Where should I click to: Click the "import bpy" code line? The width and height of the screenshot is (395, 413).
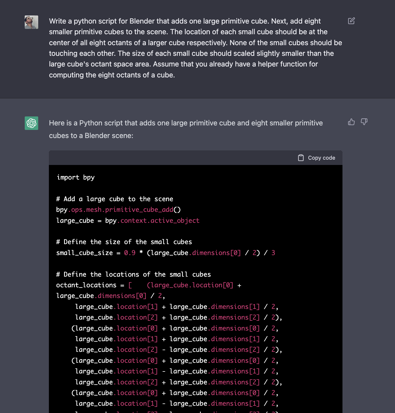point(76,177)
